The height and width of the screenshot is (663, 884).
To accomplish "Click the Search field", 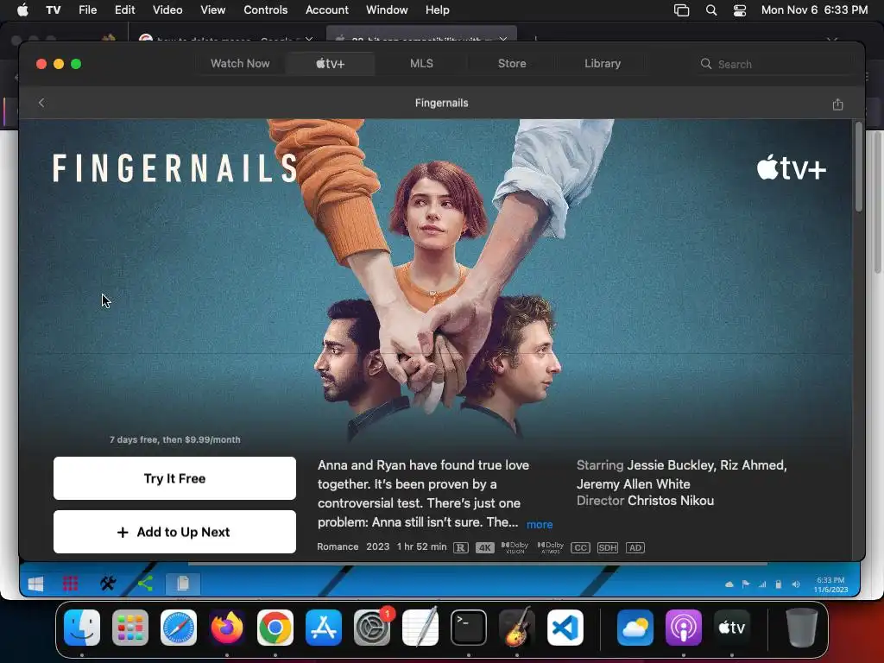I will coord(775,64).
